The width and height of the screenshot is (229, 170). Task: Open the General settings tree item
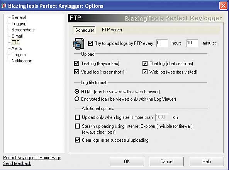point(19,17)
